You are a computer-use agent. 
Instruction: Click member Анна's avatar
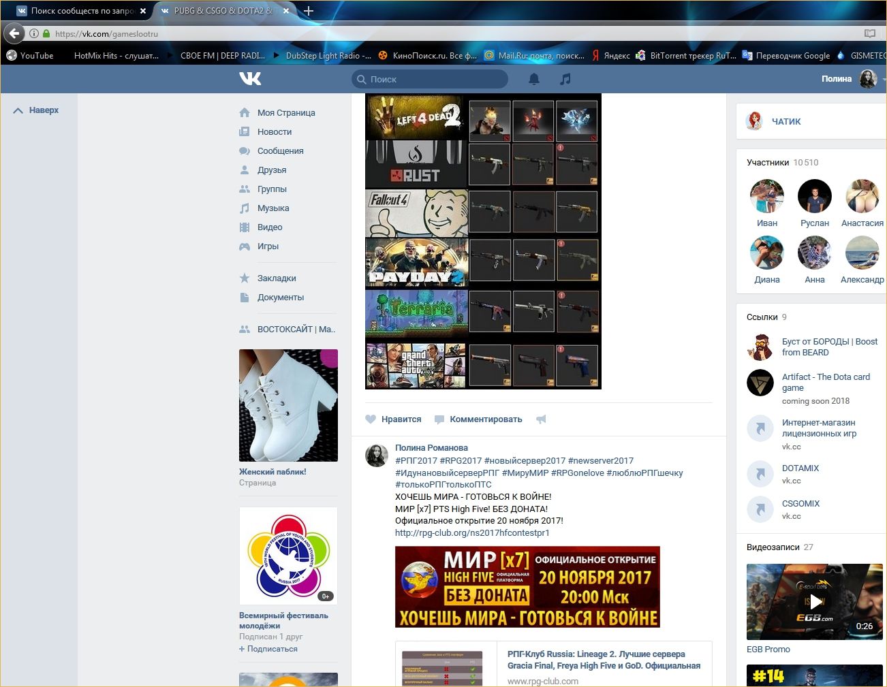tap(815, 253)
